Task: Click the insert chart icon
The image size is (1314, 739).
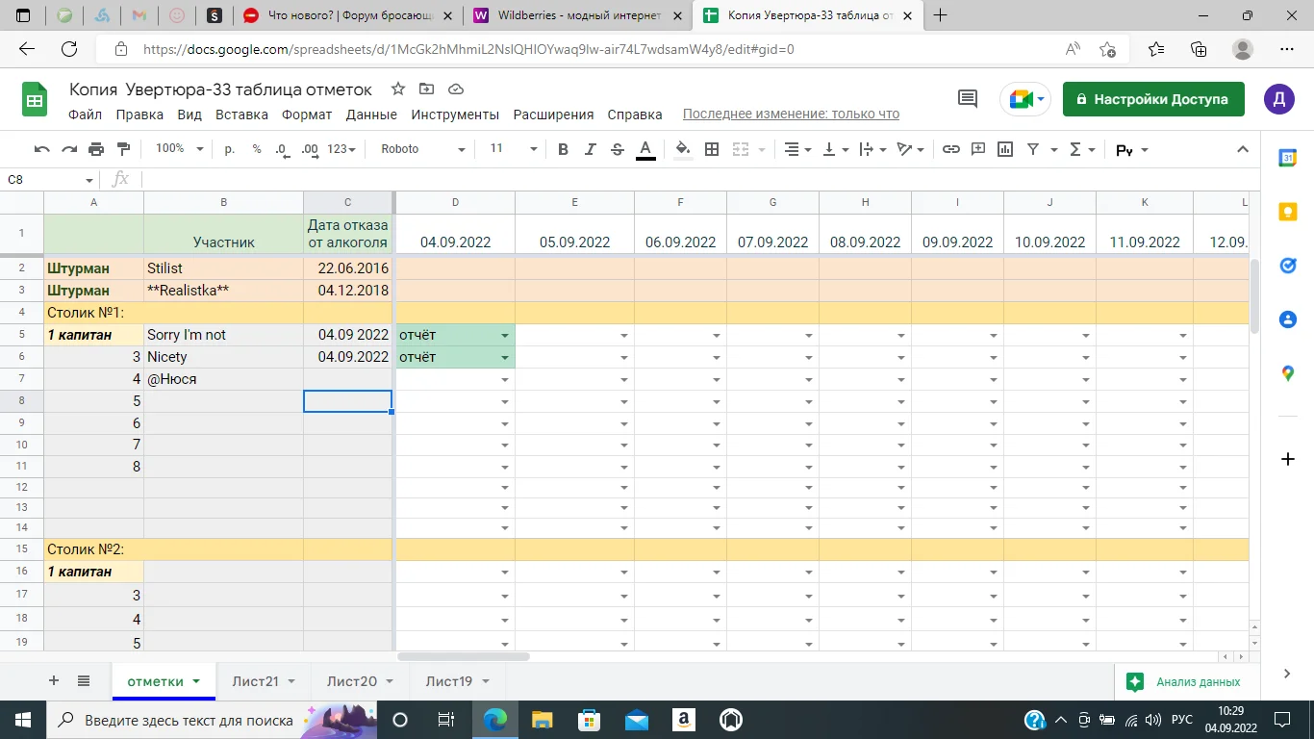Action: tap(1005, 149)
